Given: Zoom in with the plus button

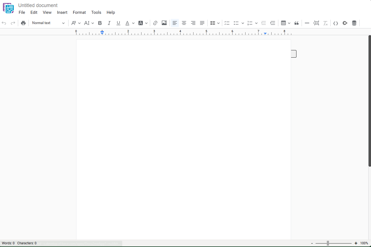Looking at the screenshot, I should click(356, 243).
